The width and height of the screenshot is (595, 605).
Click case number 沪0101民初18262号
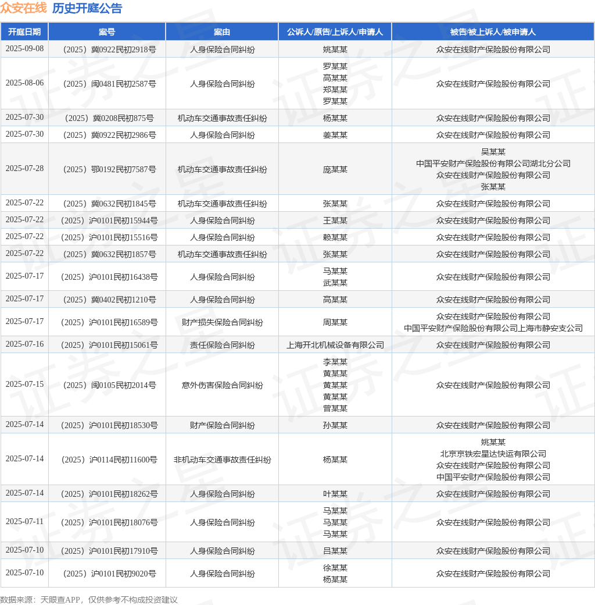click(110, 494)
